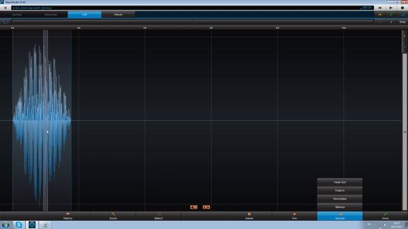Open the History undo button
Viewport: 408px width, 229px height.
pos(68,216)
